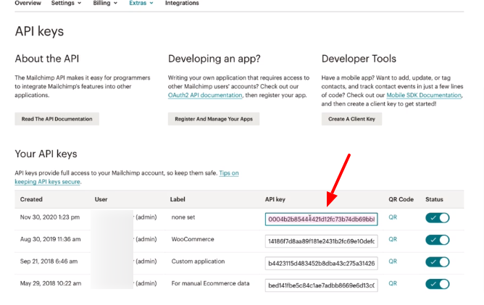Select the manual Ecommerce data API key field

321,285
